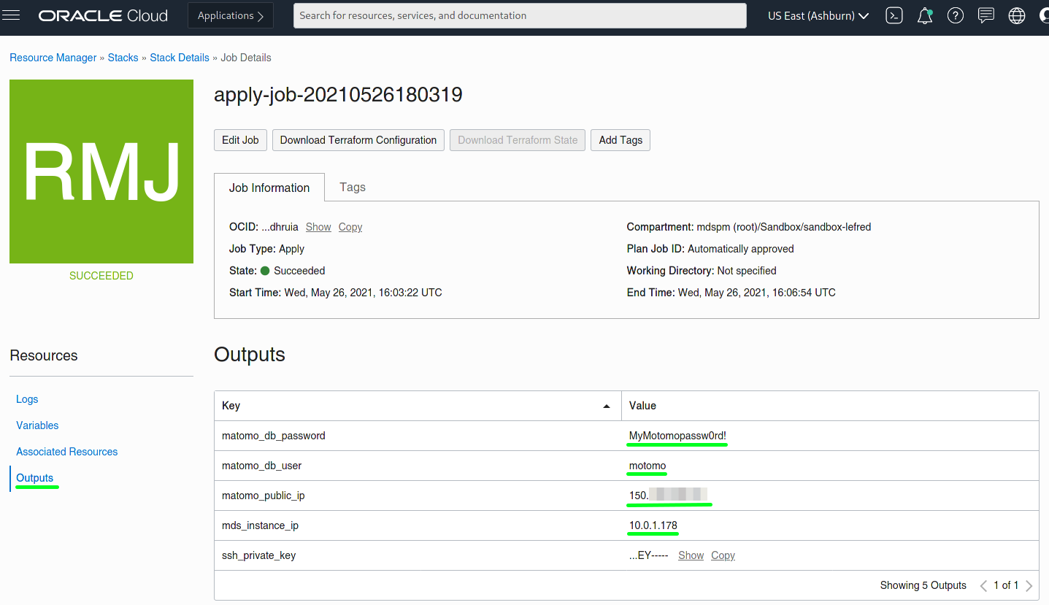Click the Showing 5 Outputs text
Screen dimensions: 1049x605
(923, 585)
